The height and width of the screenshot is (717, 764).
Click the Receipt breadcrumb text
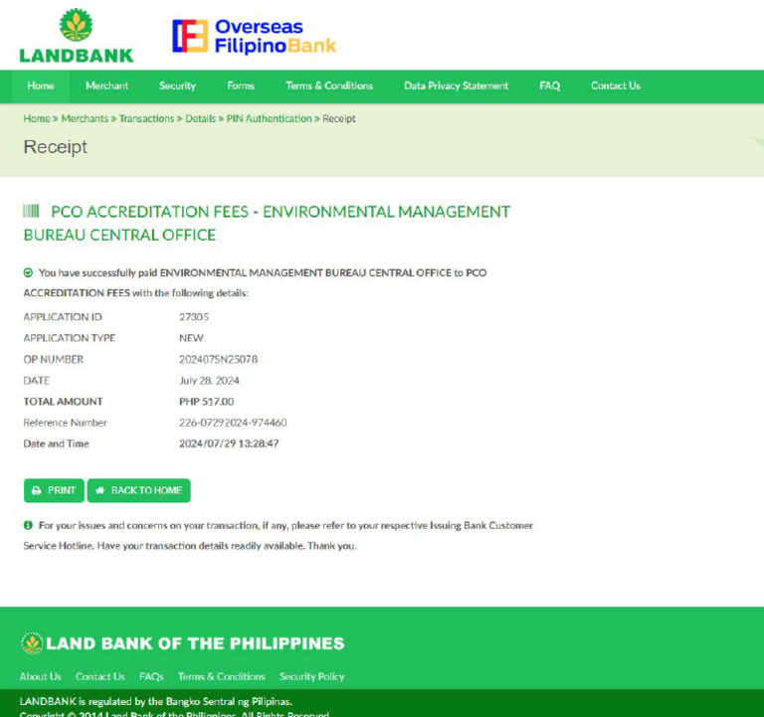[339, 118]
